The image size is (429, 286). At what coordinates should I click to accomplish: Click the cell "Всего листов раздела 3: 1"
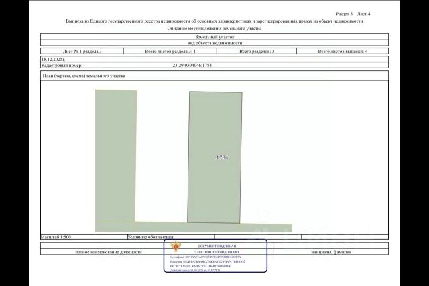(x=170, y=51)
